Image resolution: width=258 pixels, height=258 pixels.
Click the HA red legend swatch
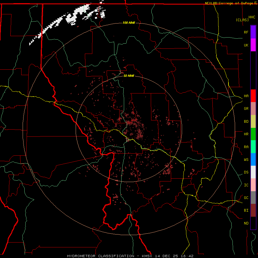253,96
